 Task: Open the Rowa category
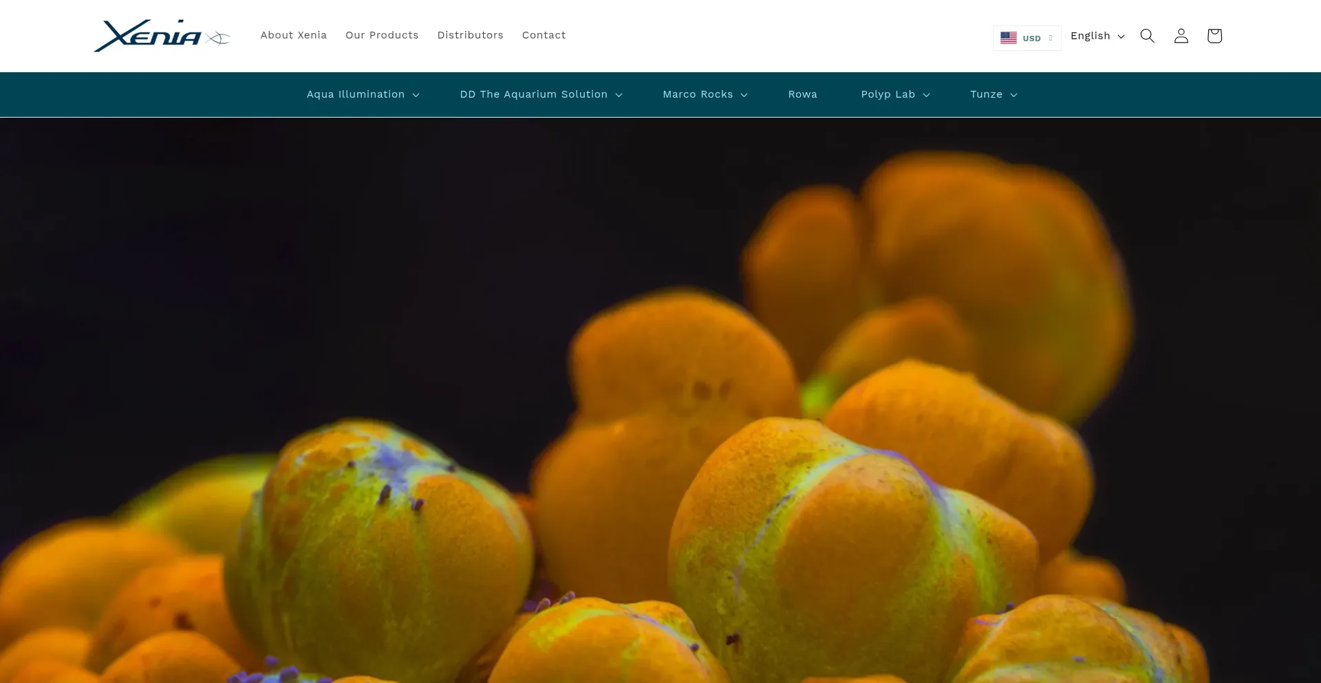tap(802, 94)
